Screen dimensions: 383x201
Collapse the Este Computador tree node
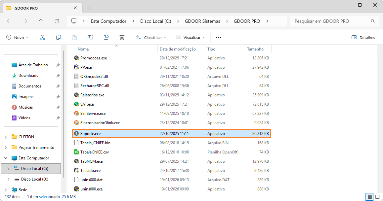click(x=6, y=158)
